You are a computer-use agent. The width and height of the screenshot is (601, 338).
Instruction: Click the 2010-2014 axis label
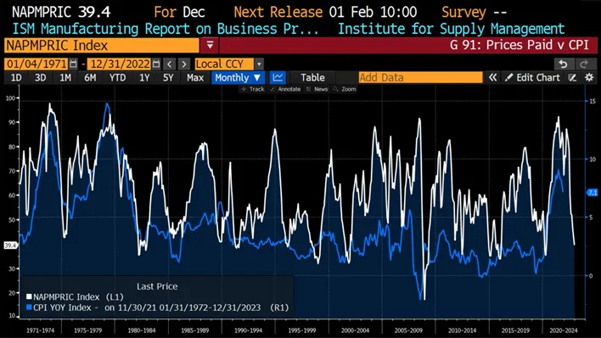[462, 330]
